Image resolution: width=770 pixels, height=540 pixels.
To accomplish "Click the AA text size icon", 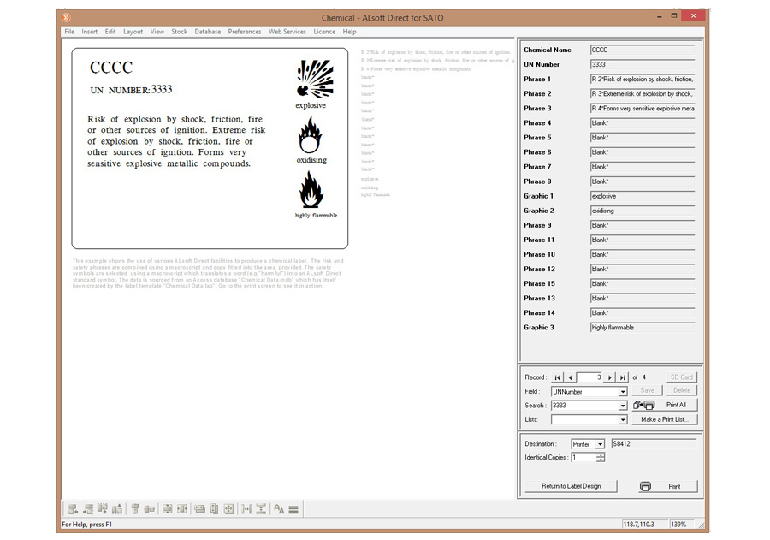I will (278, 509).
